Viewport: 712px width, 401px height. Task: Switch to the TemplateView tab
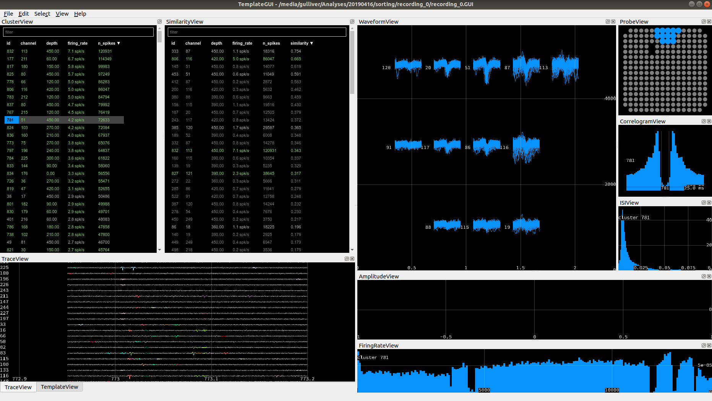[x=59, y=387]
